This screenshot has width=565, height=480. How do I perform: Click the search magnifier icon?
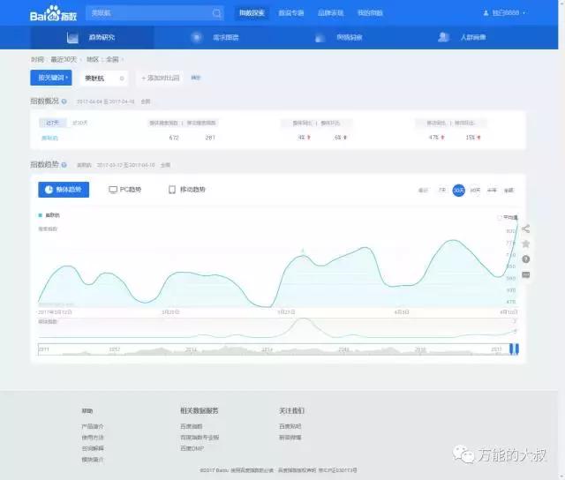[x=216, y=13]
